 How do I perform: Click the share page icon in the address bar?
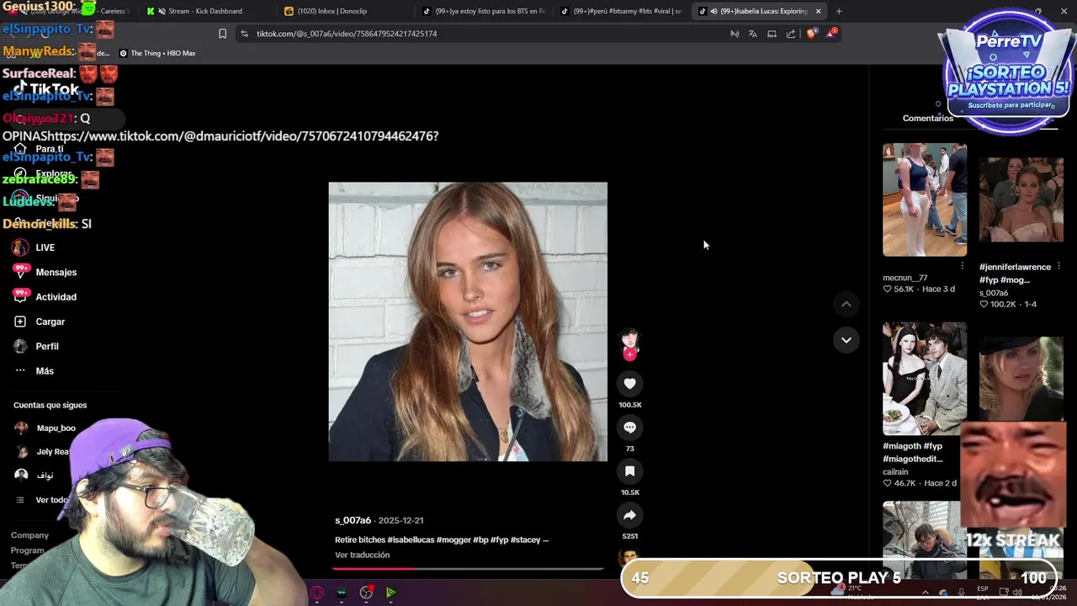tap(791, 34)
